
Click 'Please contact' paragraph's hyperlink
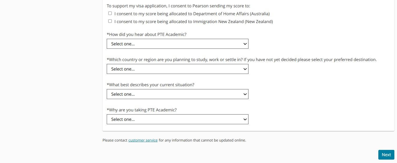pyautogui.click(x=143, y=140)
